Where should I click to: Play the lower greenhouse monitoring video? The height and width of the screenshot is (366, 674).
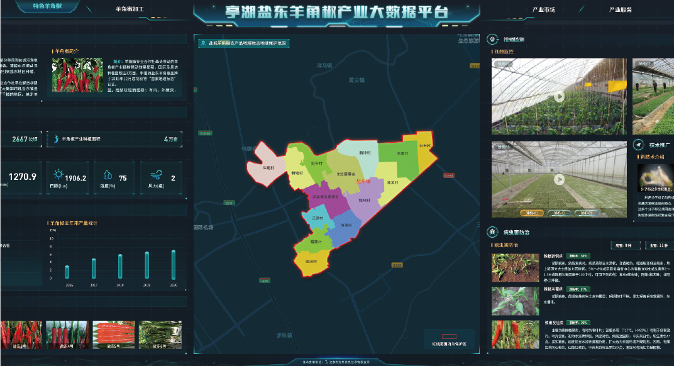click(x=558, y=179)
